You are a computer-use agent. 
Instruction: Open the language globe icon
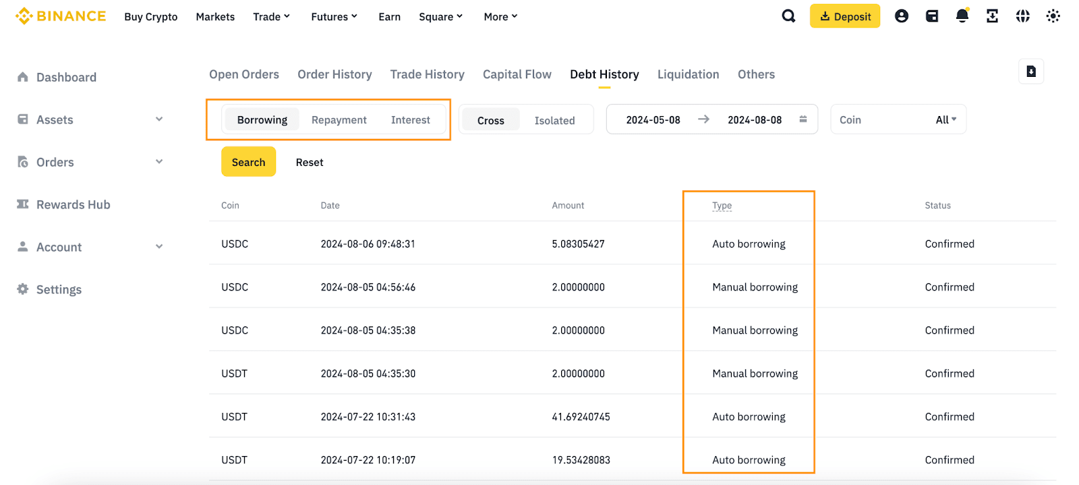[x=1023, y=16]
